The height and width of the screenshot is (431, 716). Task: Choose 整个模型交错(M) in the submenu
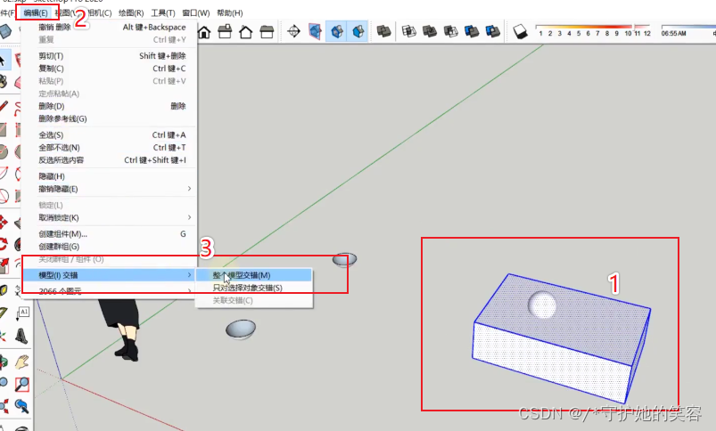pyautogui.click(x=254, y=275)
